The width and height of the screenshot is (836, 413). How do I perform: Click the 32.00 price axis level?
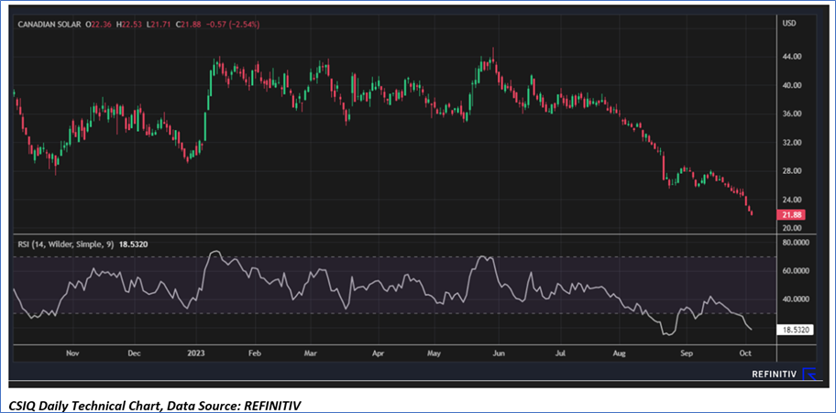pyautogui.click(x=791, y=143)
